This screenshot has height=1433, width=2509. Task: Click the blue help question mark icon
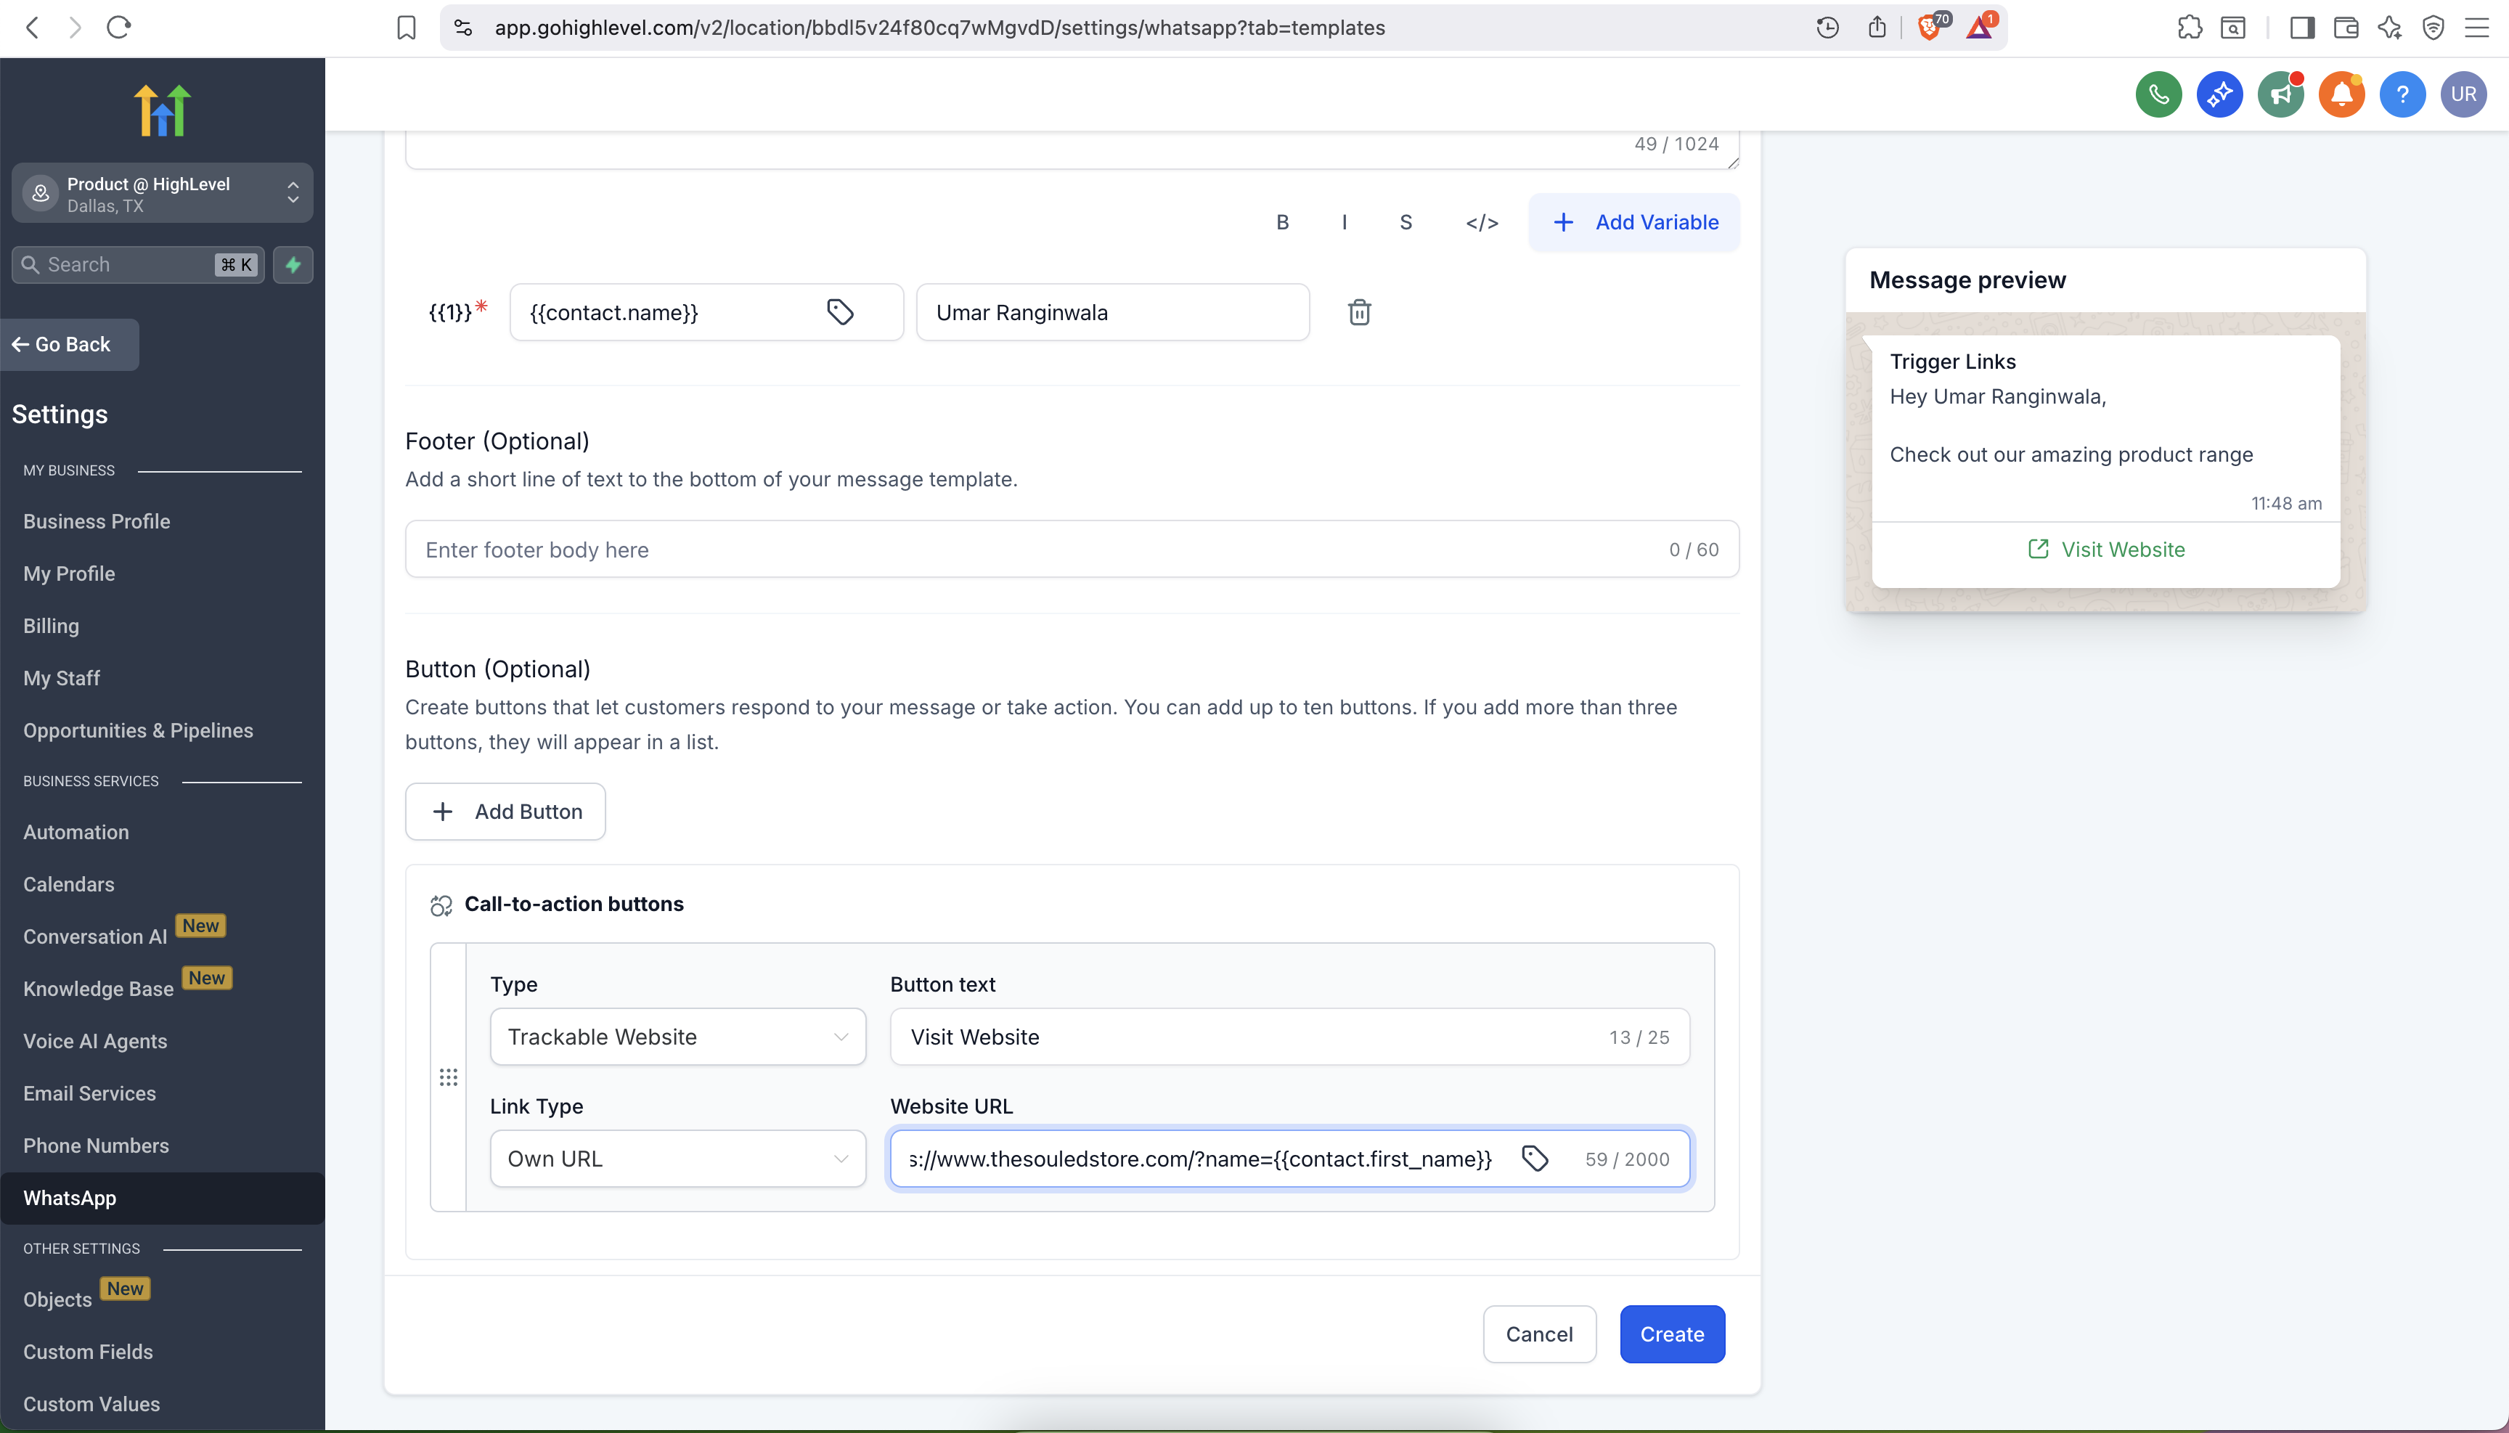pos(2402,94)
